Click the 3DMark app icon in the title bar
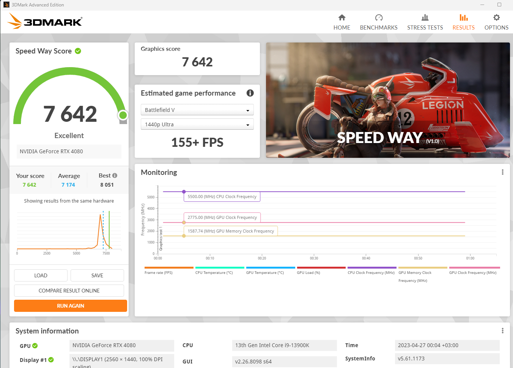Screen dimensions: 513x368 tap(6, 5)
